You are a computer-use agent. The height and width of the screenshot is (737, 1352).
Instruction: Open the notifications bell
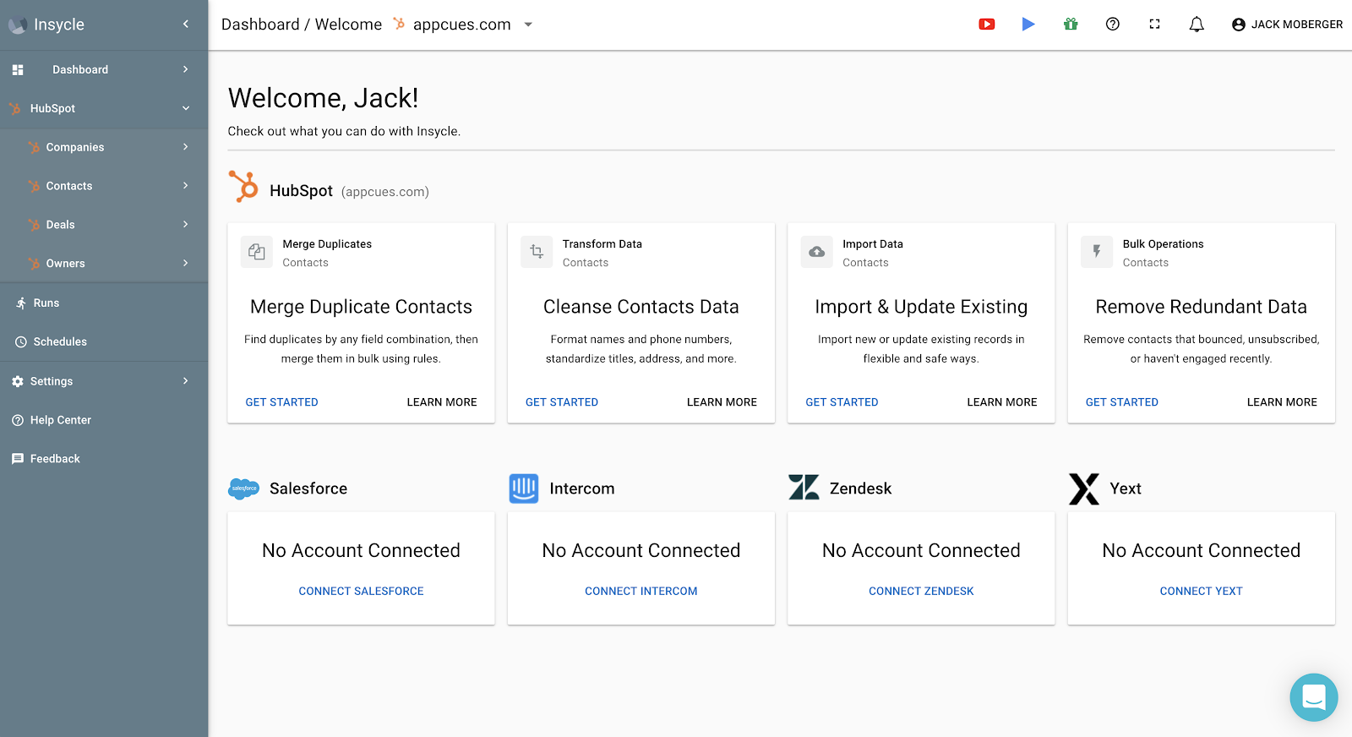click(x=1197, y=25)
